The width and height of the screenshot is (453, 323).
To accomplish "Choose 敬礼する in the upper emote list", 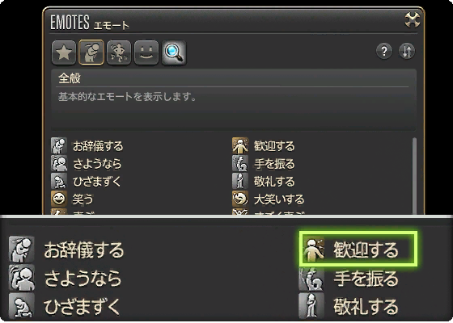I will coord(264,182).
